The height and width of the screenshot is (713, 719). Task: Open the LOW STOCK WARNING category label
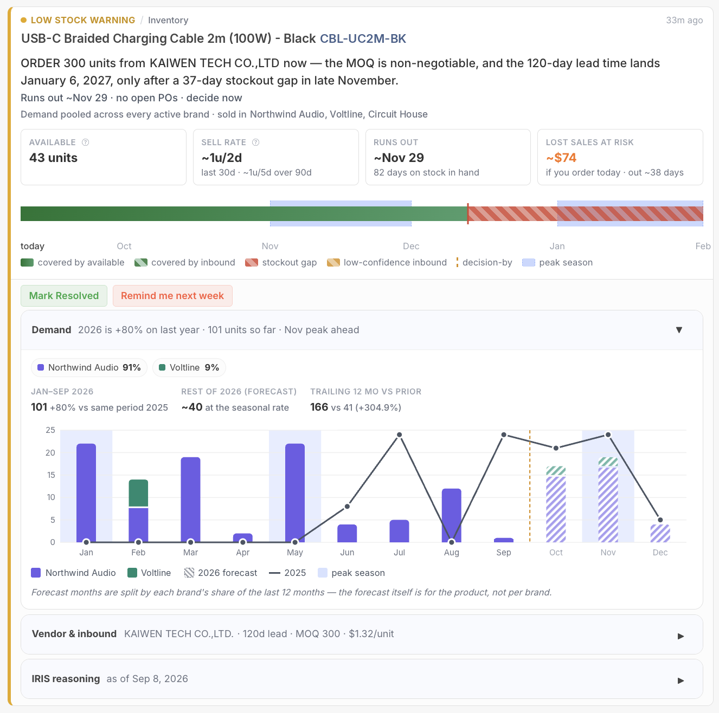pos(83,20)
